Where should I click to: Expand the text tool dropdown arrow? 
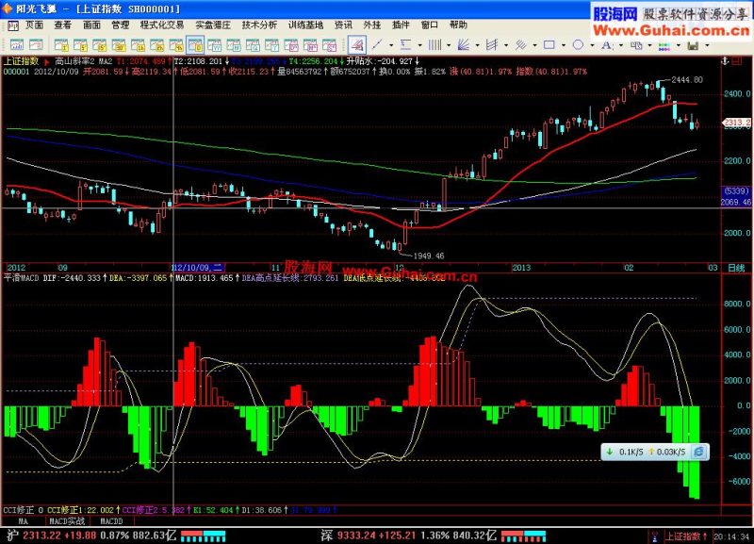coord(621,45)
